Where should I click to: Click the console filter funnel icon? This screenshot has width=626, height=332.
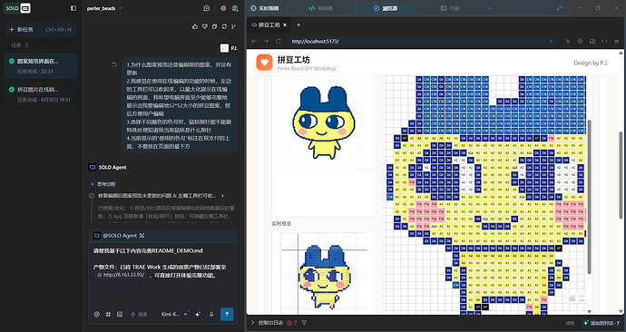tap(304, 323)
